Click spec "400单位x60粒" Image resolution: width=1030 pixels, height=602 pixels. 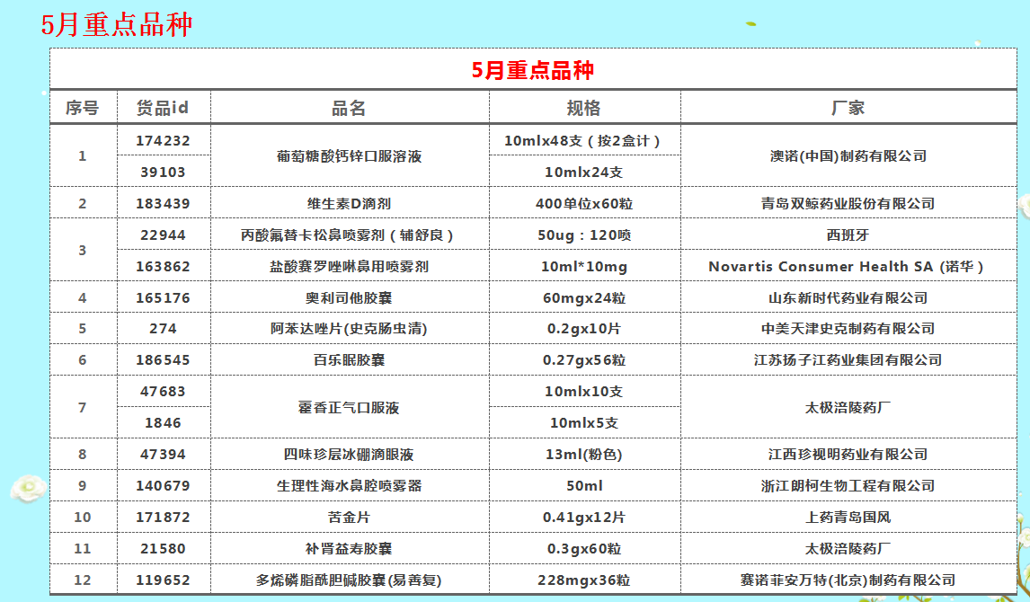[584, 203]
